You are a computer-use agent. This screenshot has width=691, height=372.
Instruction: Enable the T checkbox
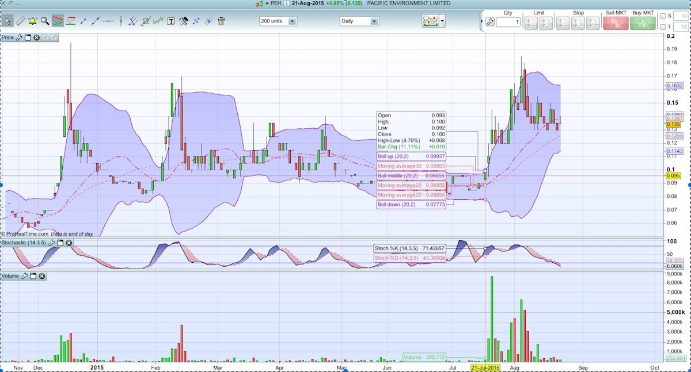pyautogui.click(x=663, y=27)
